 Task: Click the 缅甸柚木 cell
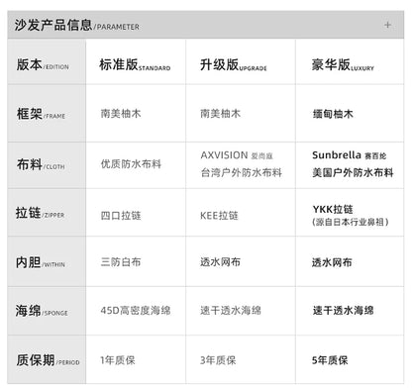click(333, 114)
